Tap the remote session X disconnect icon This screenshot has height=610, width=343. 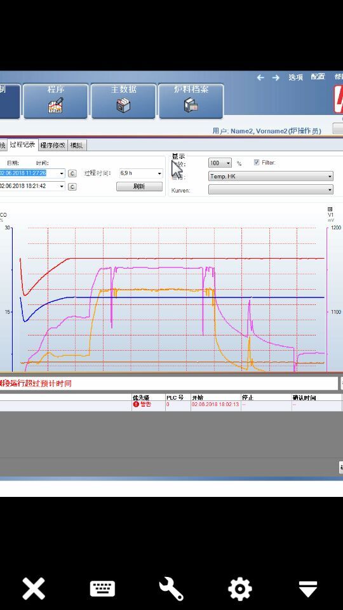point(34,588)
